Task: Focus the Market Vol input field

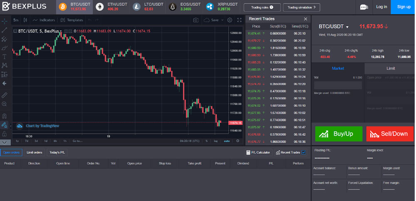Action: [338, 85]
